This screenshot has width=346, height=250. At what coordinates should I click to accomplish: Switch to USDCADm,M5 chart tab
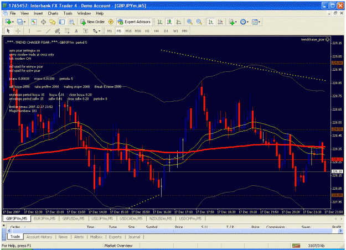coord(131,218)
